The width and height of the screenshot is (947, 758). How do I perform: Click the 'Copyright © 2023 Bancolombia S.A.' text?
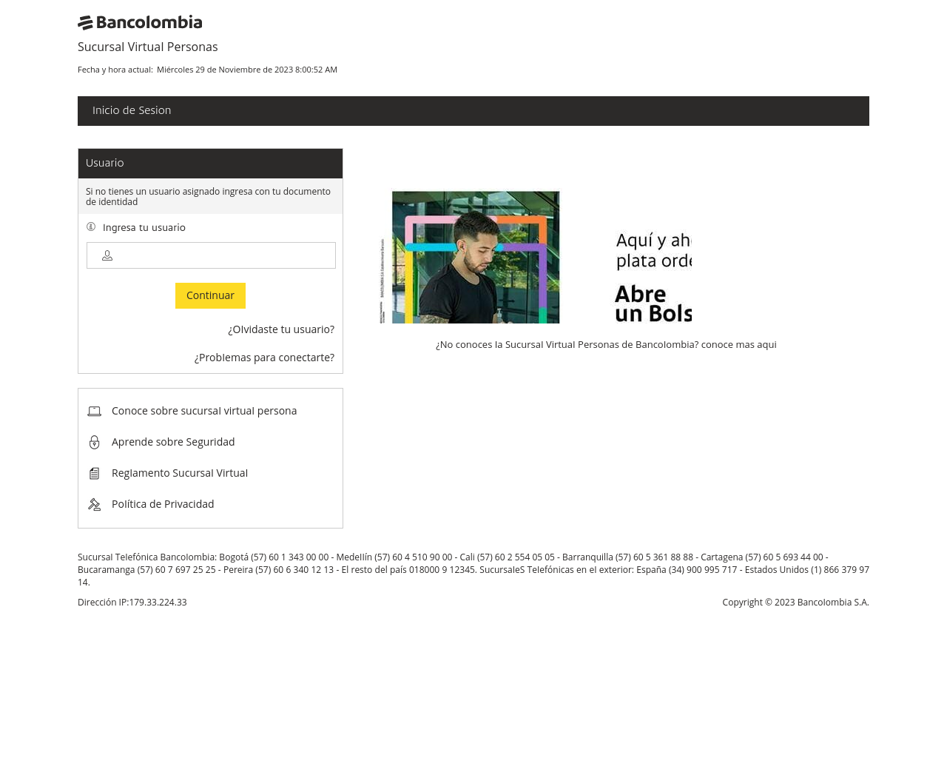point(795,603)
